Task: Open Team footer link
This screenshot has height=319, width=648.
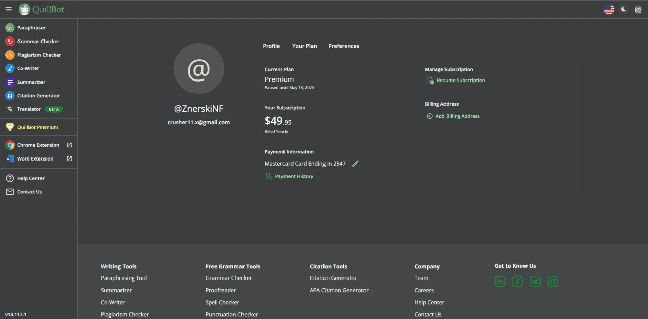Action: tap(421, 278)
